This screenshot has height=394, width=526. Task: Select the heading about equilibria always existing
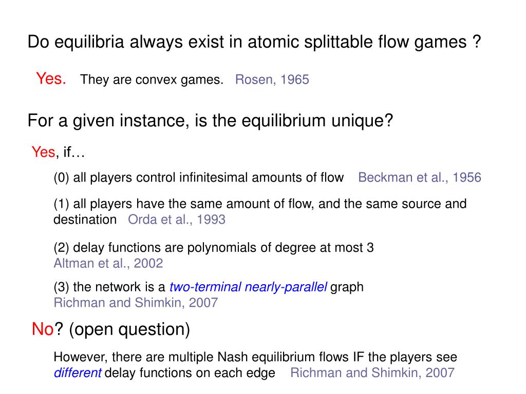tap(254, 42)
